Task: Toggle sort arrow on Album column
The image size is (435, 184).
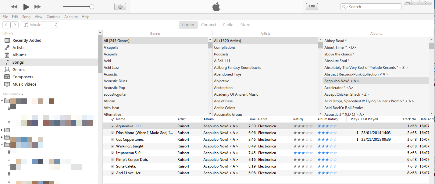Action: (x=238, y=119)
